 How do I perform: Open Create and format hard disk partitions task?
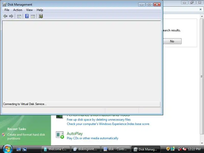26,136
